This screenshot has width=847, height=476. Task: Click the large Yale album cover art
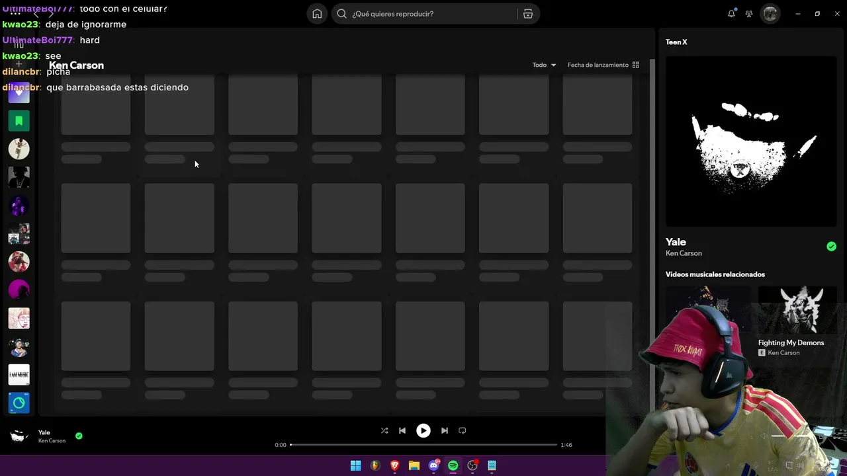point(751,141)
